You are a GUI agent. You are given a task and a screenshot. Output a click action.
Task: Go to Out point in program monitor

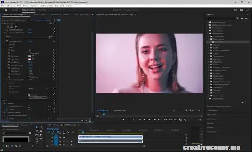point(159,120)
